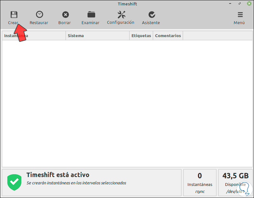Open Restaurar clock icon
This screenshot has height=198, width=254.
tap(39, 15)
